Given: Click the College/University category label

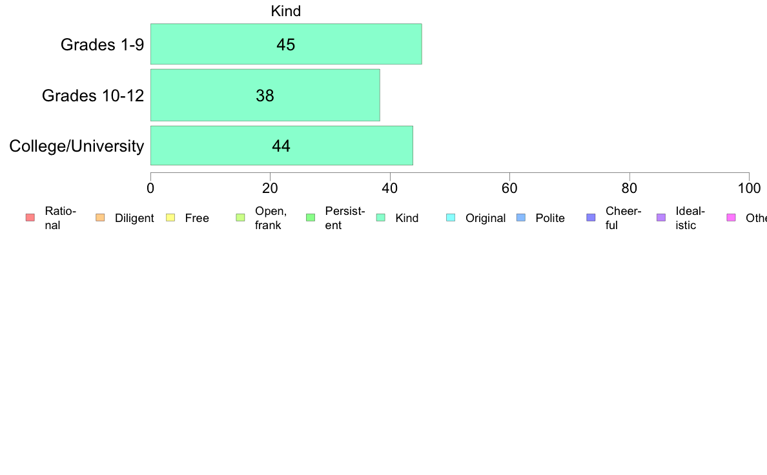Looking at the screenshot, I should tap(77, 146).
